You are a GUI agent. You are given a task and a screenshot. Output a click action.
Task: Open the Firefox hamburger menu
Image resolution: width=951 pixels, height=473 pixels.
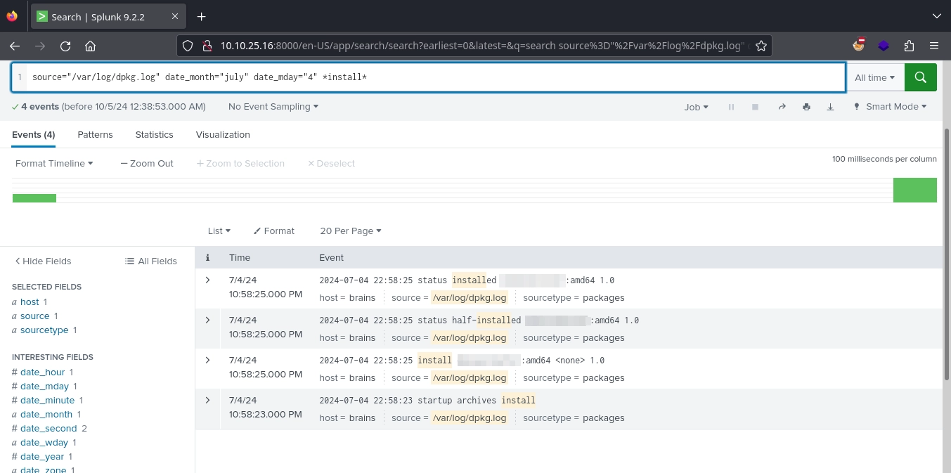933,46
